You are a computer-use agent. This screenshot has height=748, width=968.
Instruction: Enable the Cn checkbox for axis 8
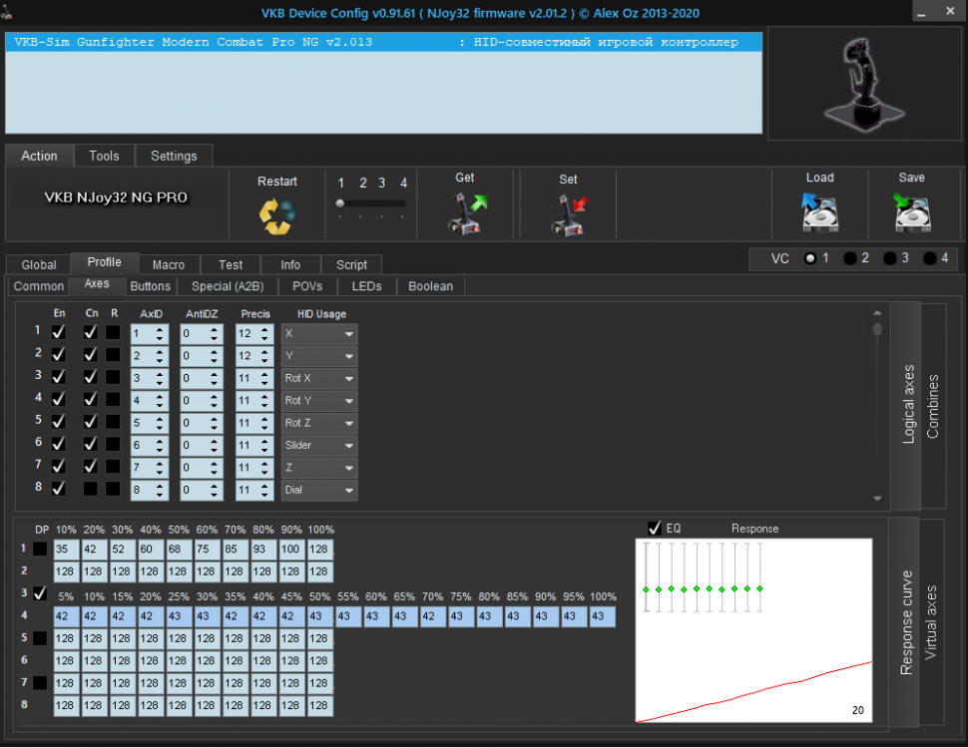(x=91, y=490)
